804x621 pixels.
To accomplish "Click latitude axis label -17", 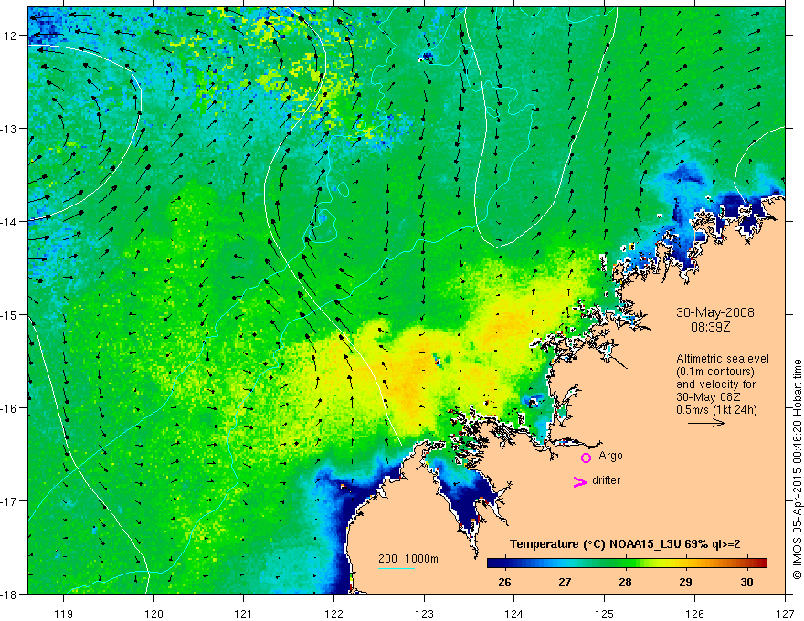I will [10, 501].
